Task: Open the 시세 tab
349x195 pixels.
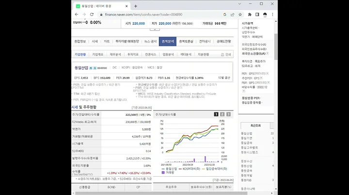Action: pos(95,42)
